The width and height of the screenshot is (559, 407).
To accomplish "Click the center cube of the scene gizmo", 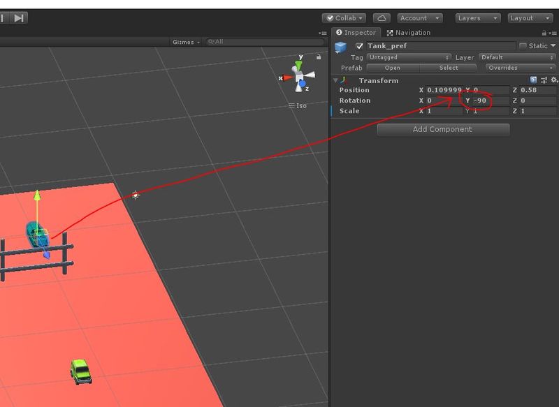I will coord(299,77).
